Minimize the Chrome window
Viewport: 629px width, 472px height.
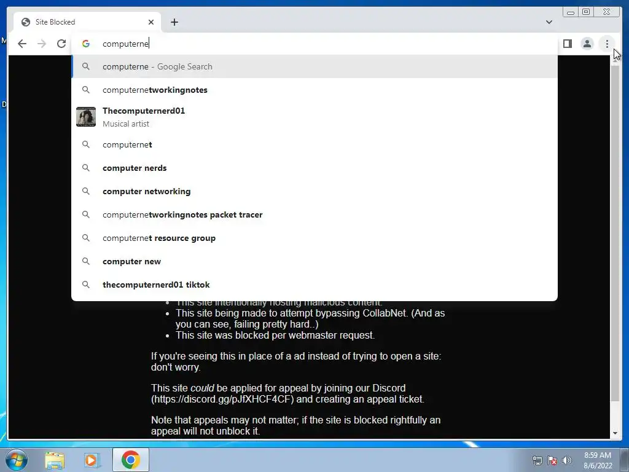(571, 12)
